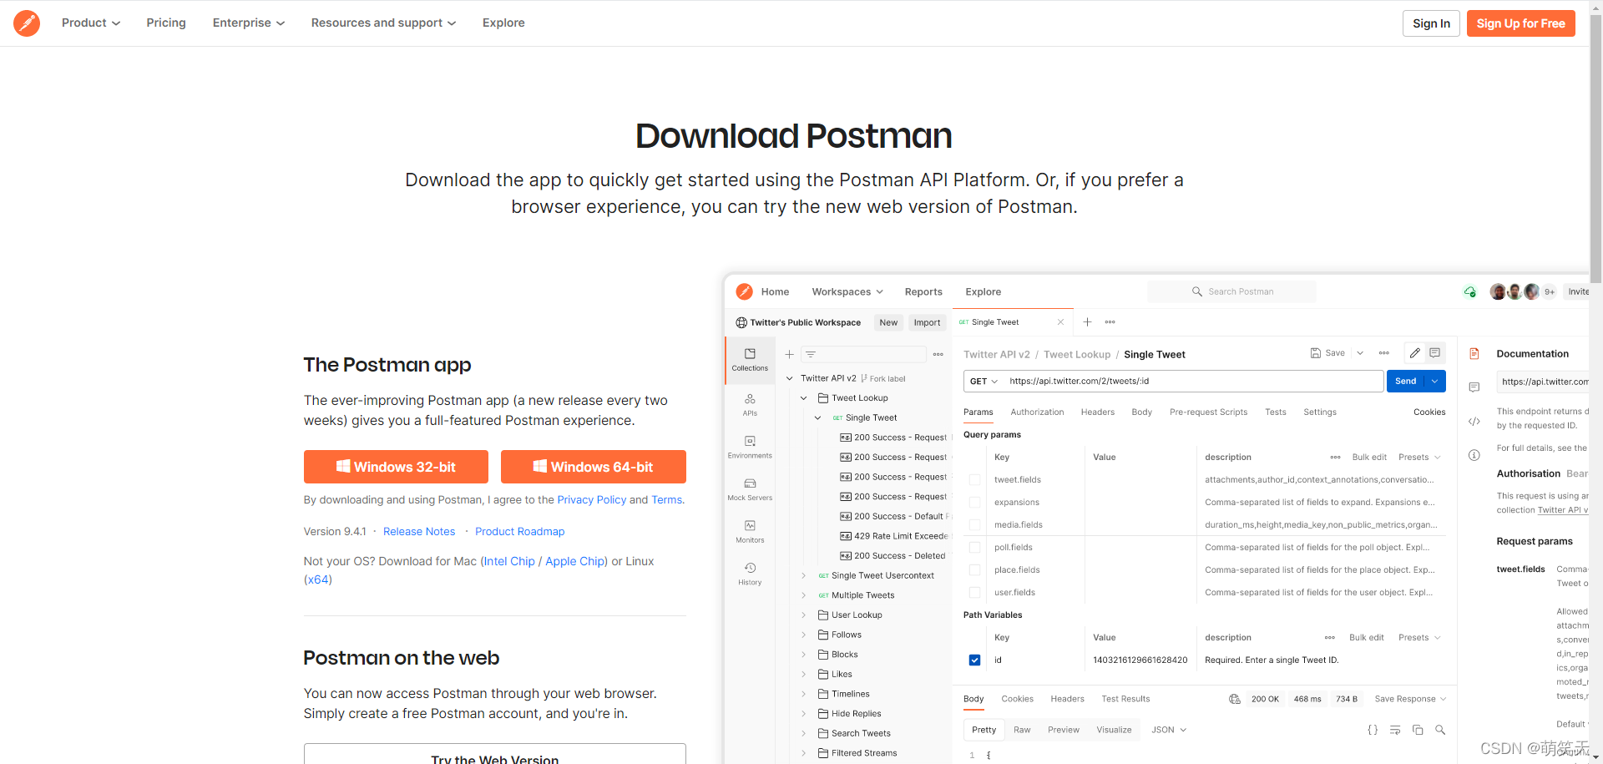Click the Search Postman field
Image resolution: width=1603 pixels, height=764 pixels.
coord(1231,291)
